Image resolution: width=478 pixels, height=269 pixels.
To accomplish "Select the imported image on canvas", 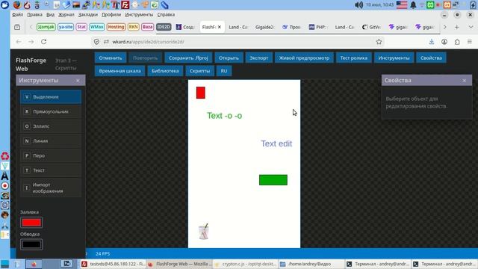I will tap(204, 232).
